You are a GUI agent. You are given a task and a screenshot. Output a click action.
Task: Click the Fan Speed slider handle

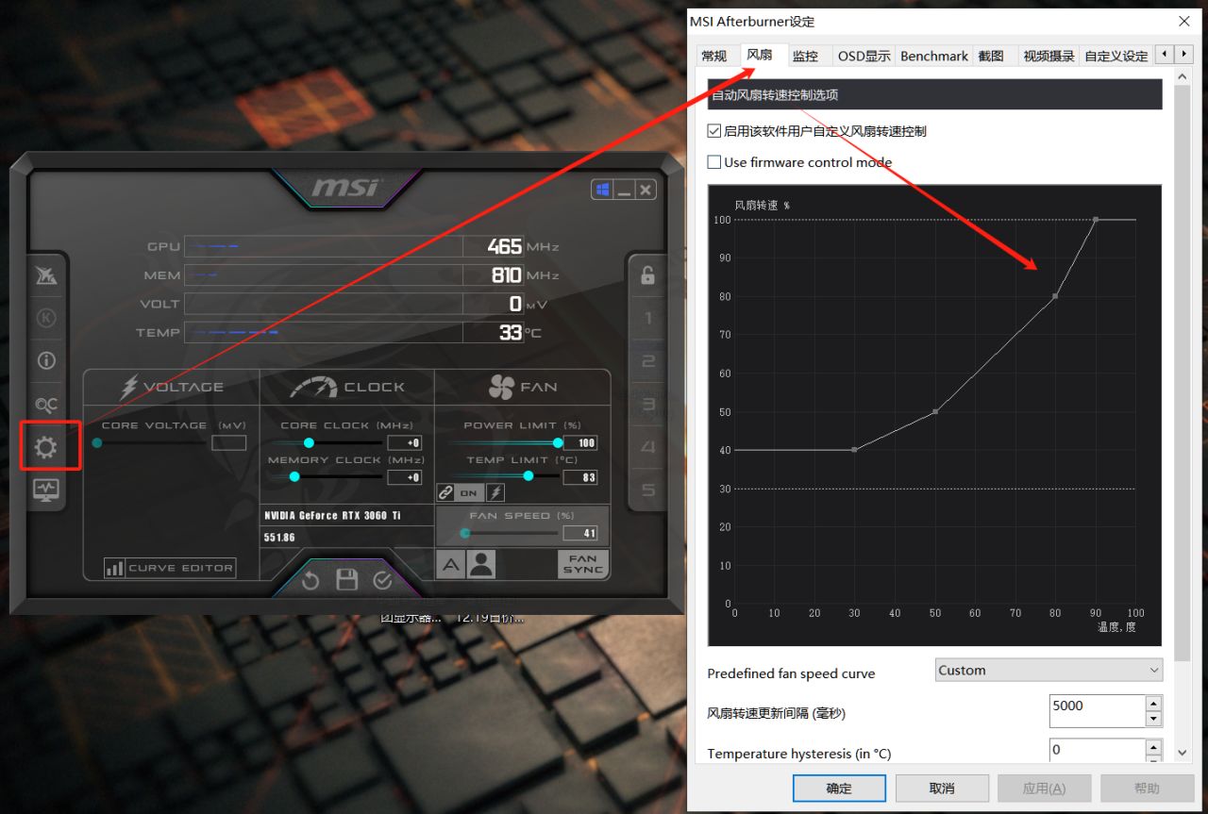click(464, 533)
